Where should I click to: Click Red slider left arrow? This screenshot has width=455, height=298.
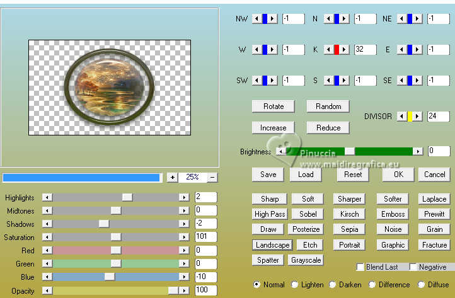47,250
